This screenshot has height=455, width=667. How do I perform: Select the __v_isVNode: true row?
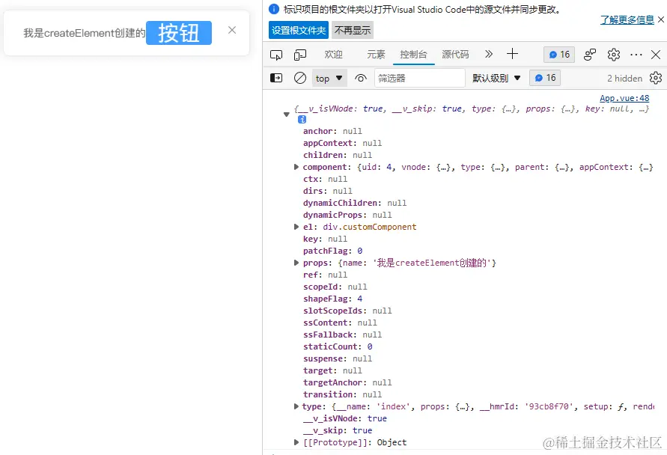click(345, 418)
